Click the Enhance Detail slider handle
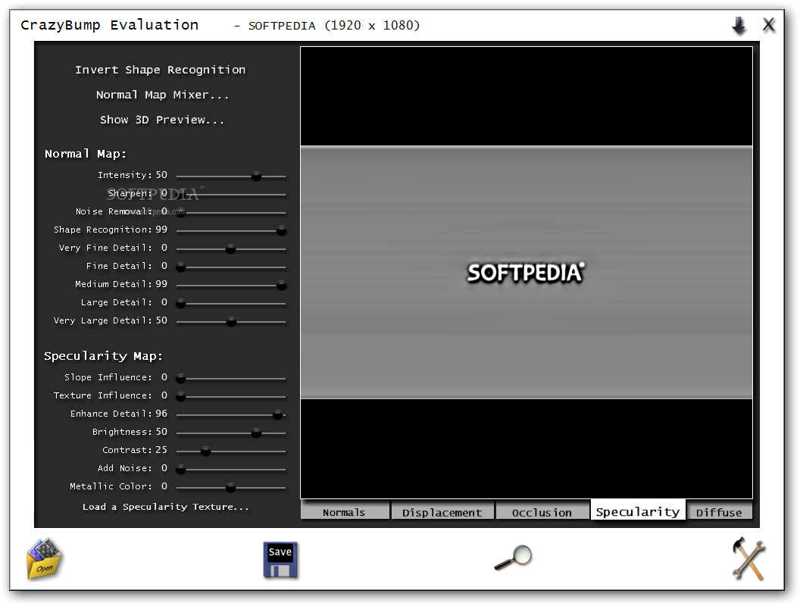This screenshot has width=800, height=606. 277,415
